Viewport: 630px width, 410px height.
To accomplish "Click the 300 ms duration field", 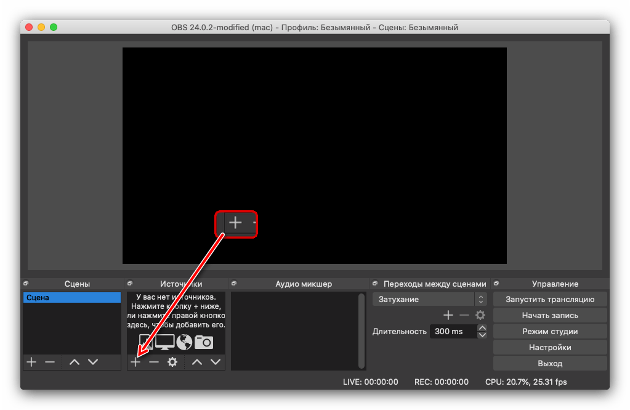I will (453, 332).
